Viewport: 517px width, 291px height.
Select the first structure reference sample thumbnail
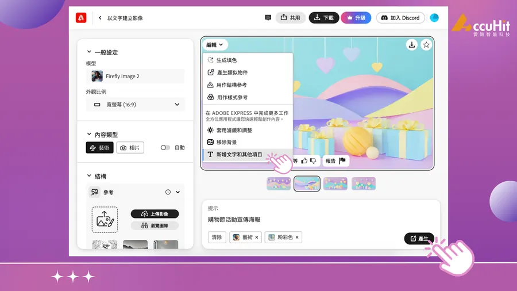[x=105, y=244]
